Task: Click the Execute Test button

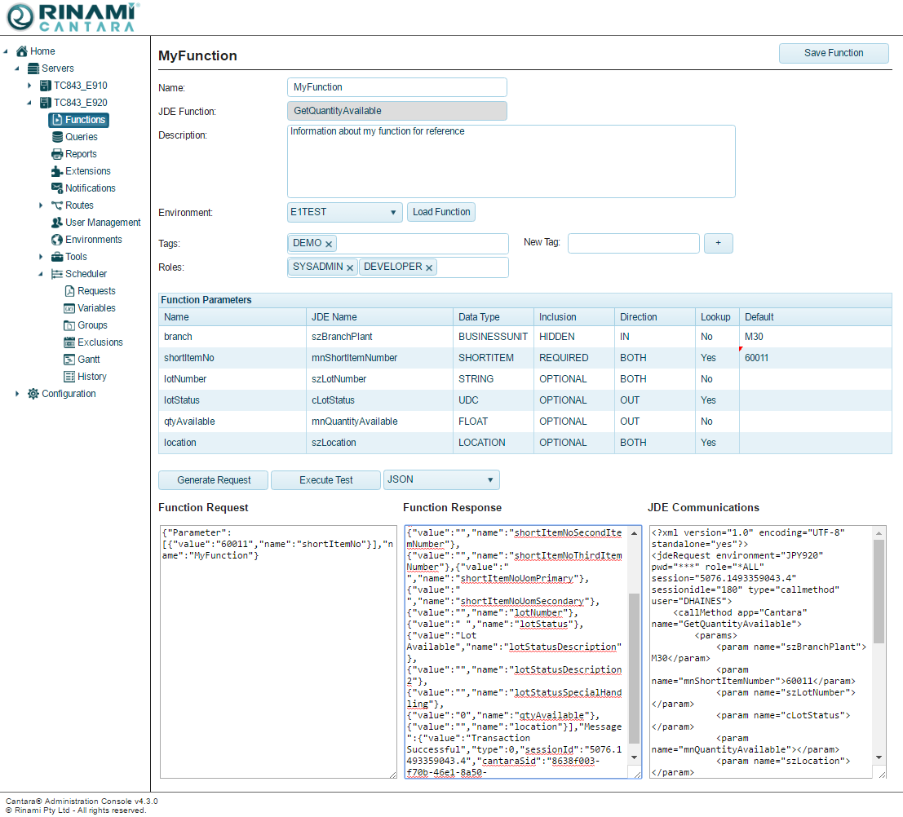Action: tap(325, 480)
